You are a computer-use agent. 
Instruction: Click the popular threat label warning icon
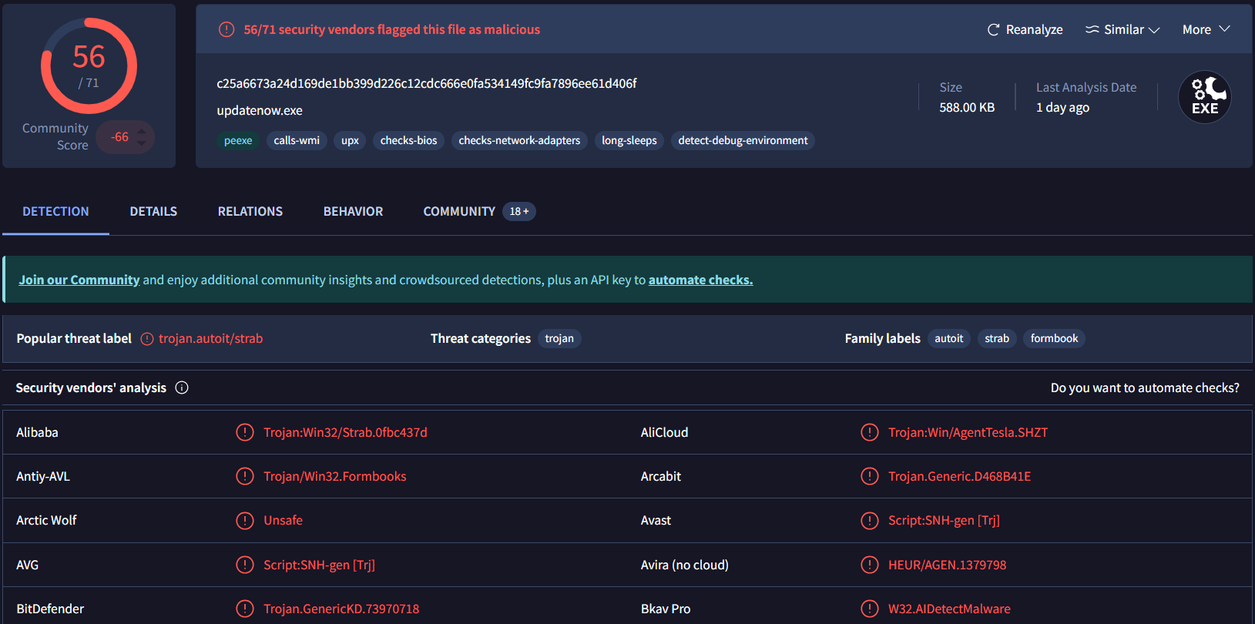tap(147, 339)
